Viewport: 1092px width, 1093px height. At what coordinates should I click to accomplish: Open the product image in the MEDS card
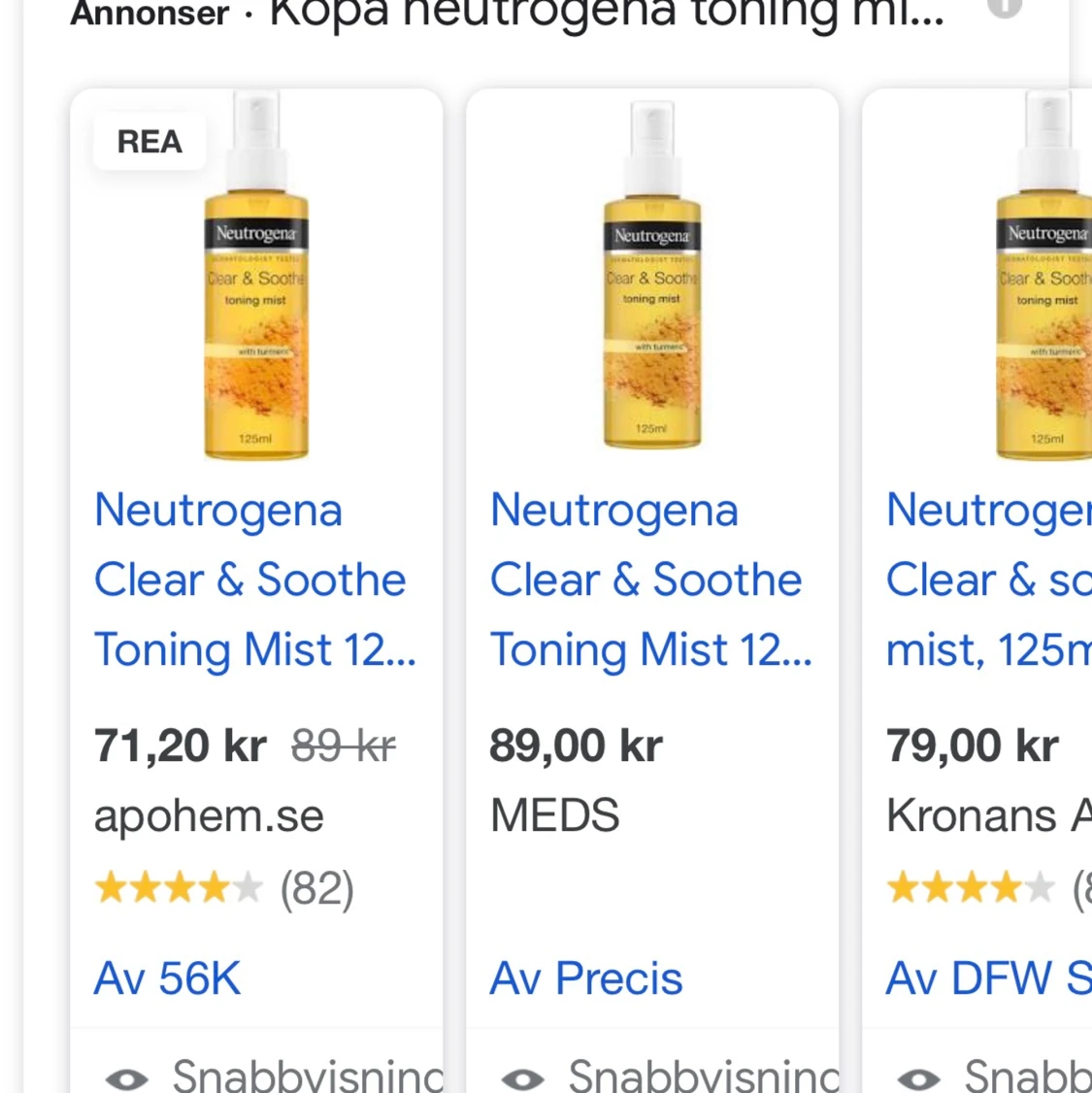pos(652,282)
